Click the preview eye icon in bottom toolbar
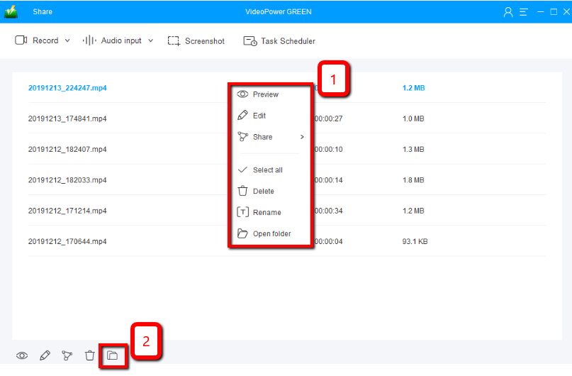Viewport: 572px width, 376px height. (x=22, y=355)
